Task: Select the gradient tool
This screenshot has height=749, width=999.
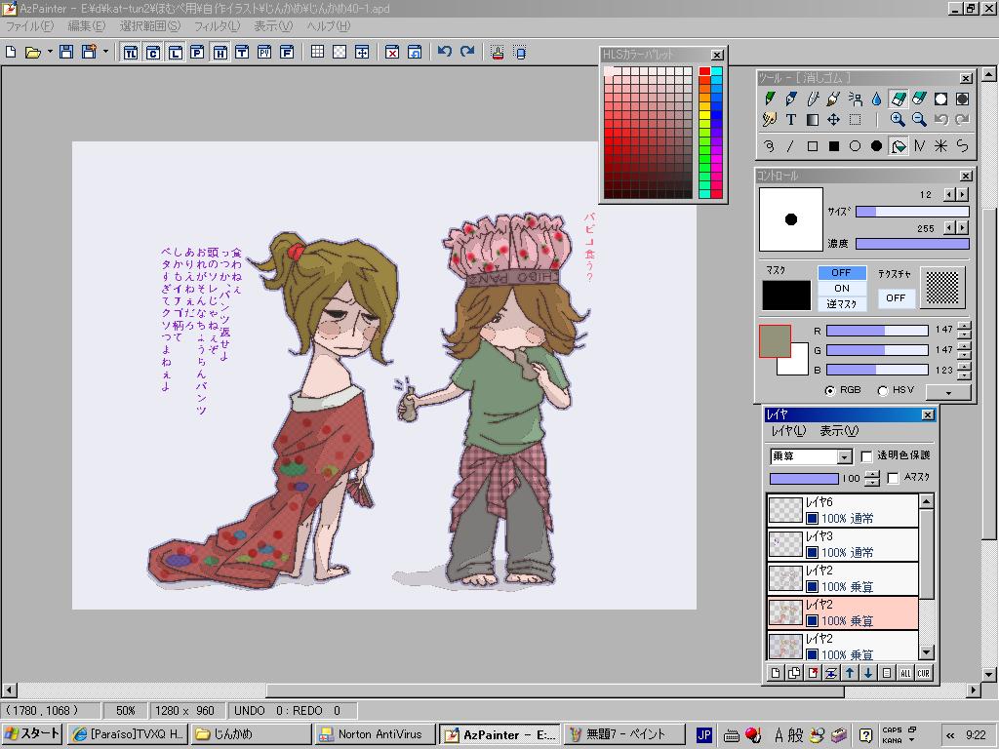Action: [x=812, y=120]
